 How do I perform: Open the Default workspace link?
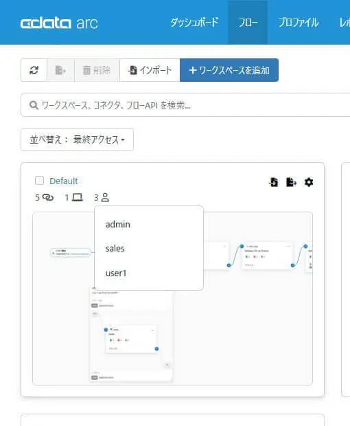coord(64,181)
